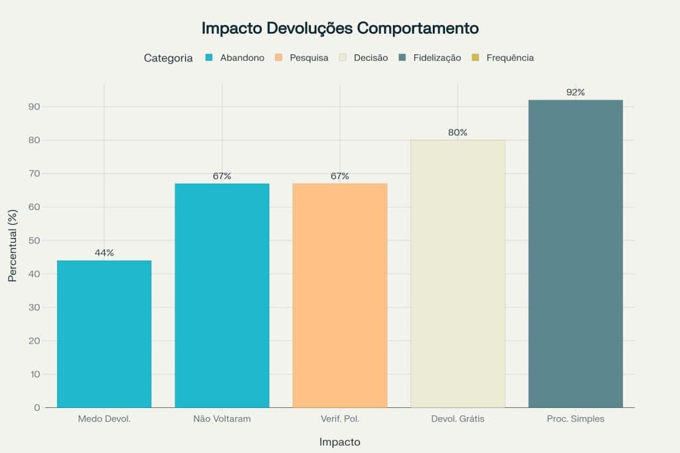This screenshot has height=453, width=680.
Task: Select the beige Devol. Grátis bar
Action: (x=458, y=273)
